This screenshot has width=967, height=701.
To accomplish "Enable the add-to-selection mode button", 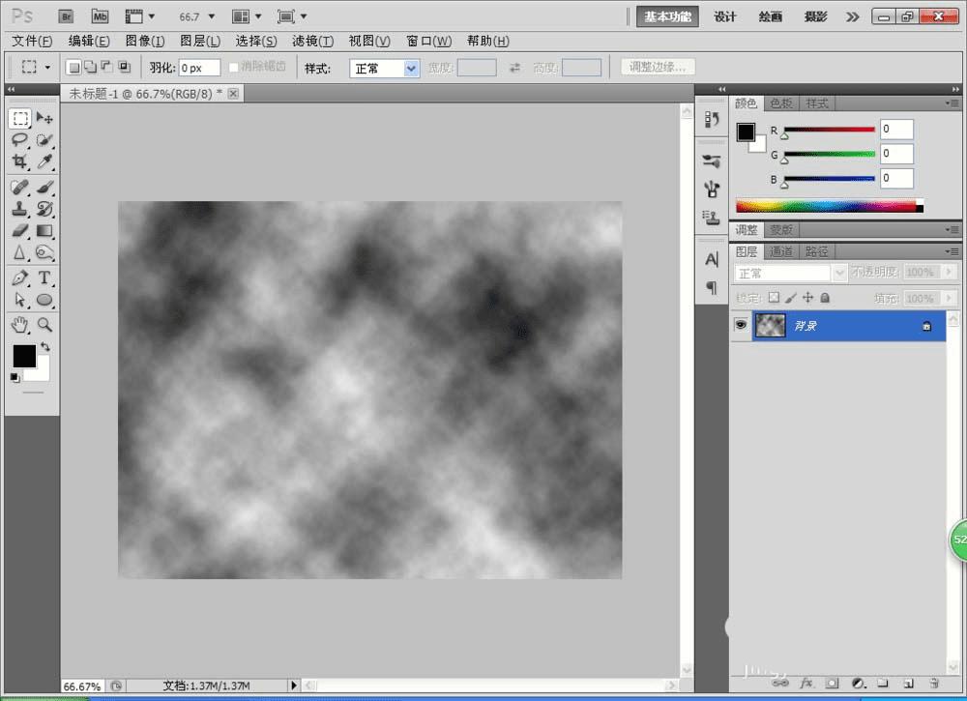I will click(x=90, y=68).
